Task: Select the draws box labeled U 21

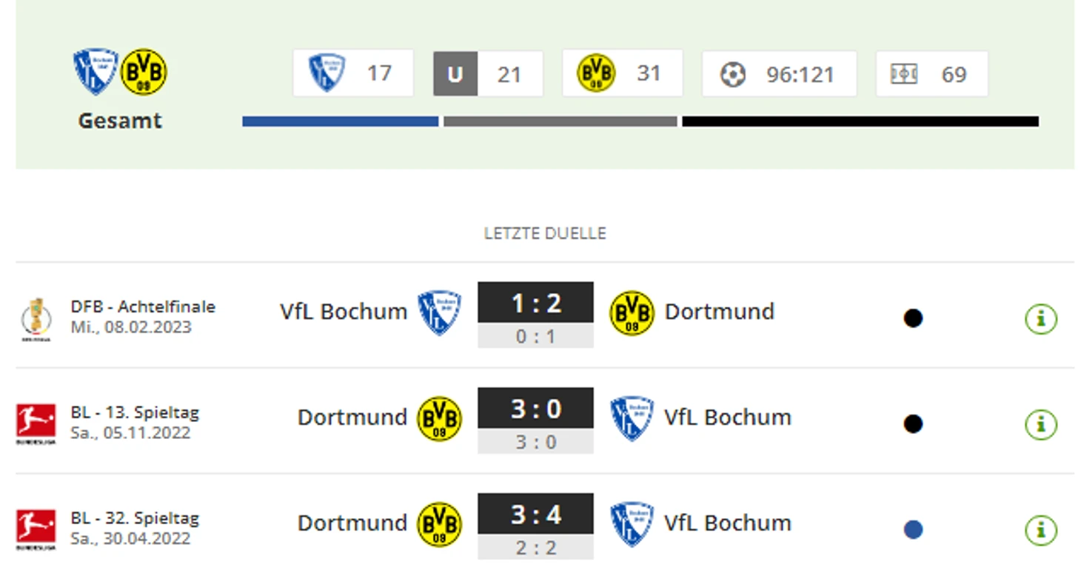Action: point(488,74)
